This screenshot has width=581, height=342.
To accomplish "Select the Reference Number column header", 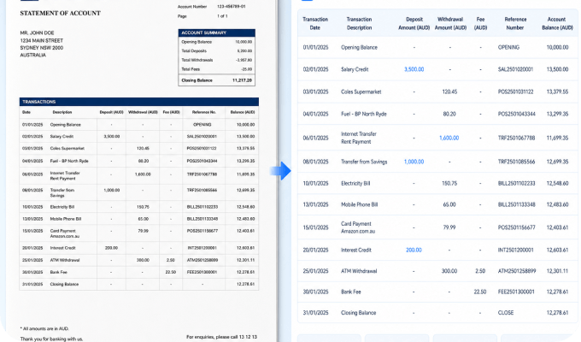I will (515, 23).
